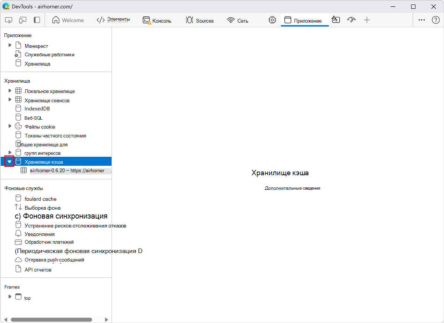Click the scrollbar right arrow
This screenshot has height=323, width=444.
pos(107,319)
